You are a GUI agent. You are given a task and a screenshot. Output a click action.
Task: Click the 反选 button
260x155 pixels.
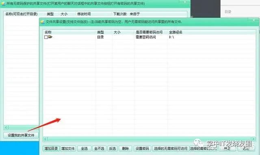[112, 149]
